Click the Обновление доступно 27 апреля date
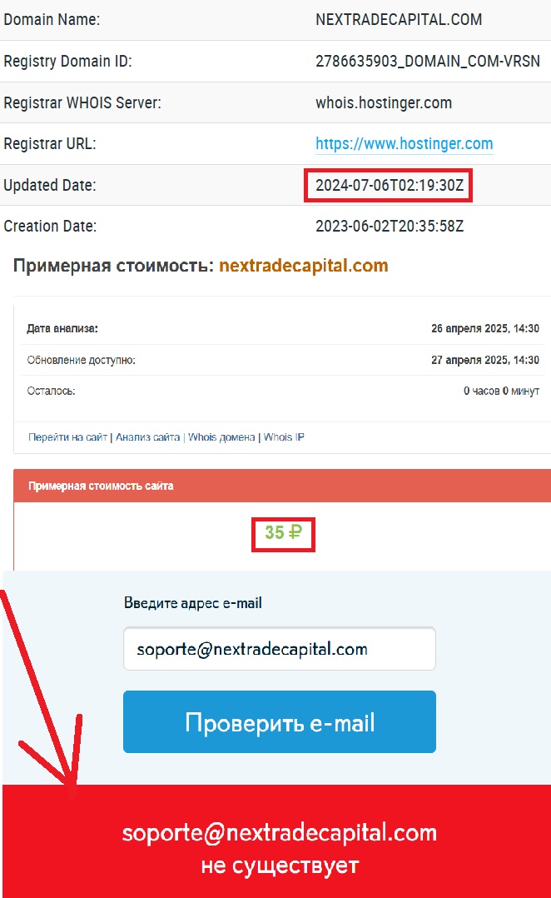Viewport: 551px width, 898px height. [485, 360]
